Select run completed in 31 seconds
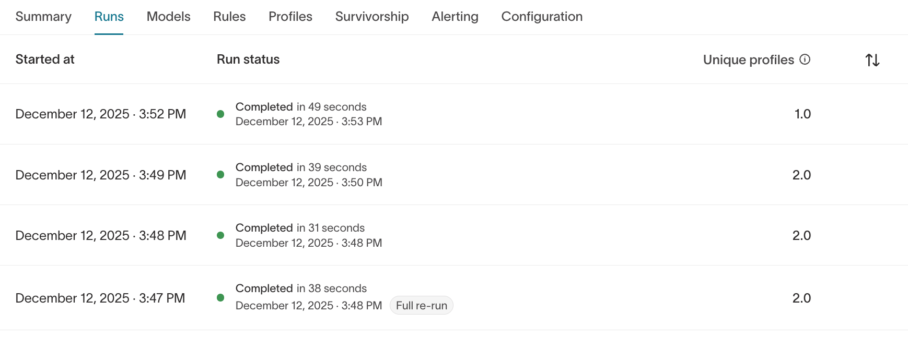 (300, 228)
